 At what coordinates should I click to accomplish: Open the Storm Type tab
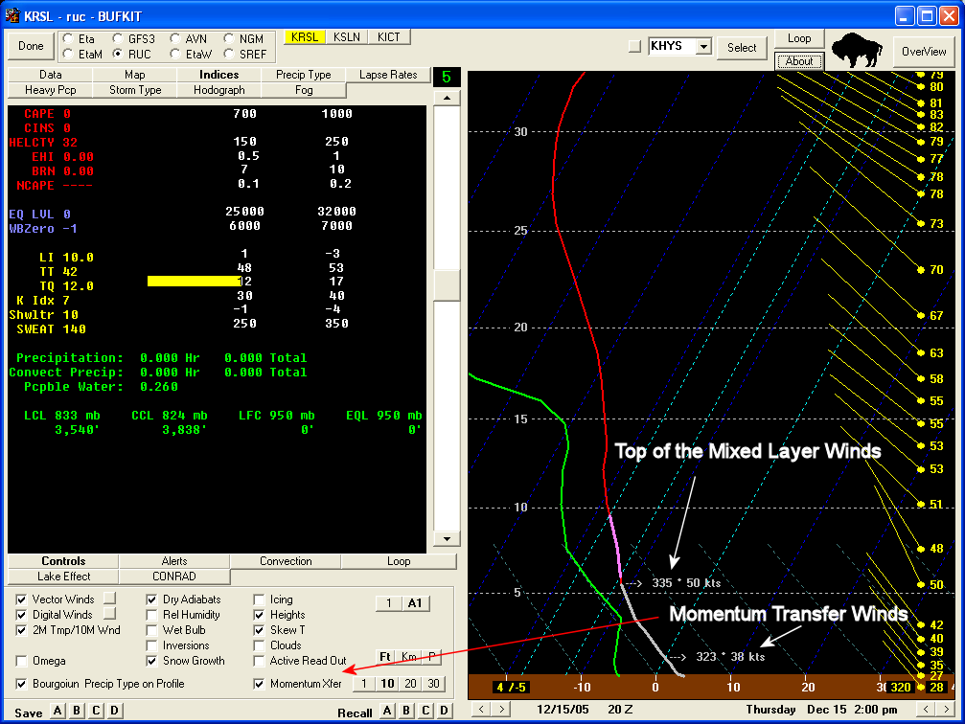135,90
